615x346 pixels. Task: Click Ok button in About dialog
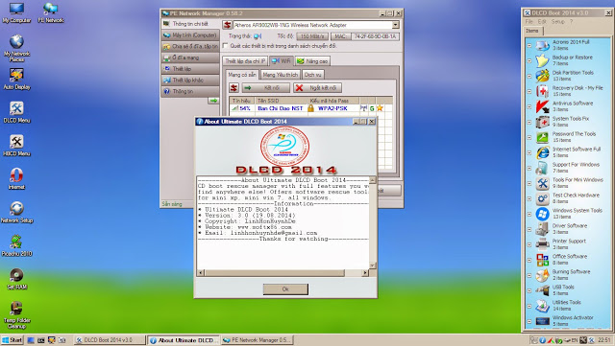285,288
